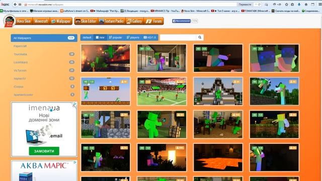Switch to the new sort tab
The width and height of the screenshot is (322, 181).
(x=100, y=37)
